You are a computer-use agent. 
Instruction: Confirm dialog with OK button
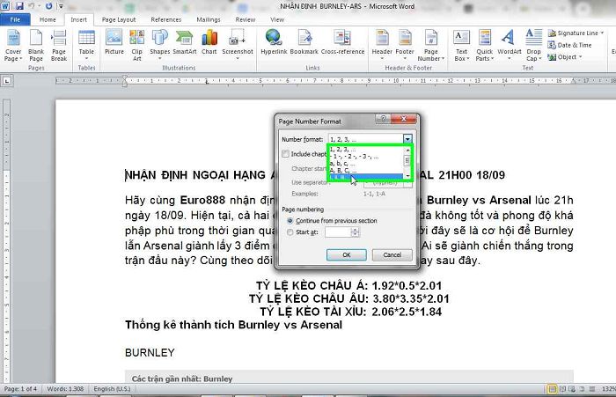pos(347,254)
